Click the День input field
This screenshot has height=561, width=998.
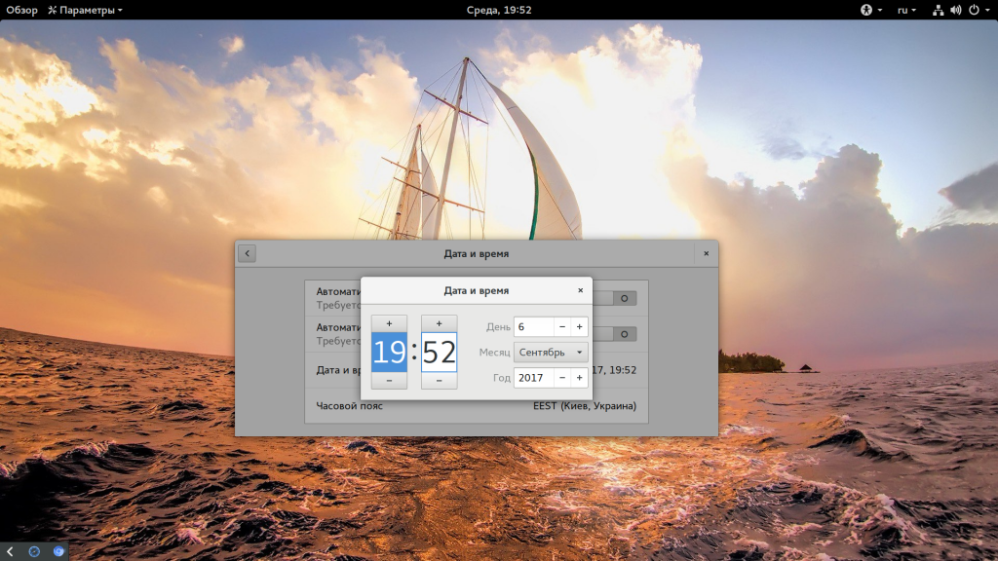pyautogui.click(x=533, y=327)
